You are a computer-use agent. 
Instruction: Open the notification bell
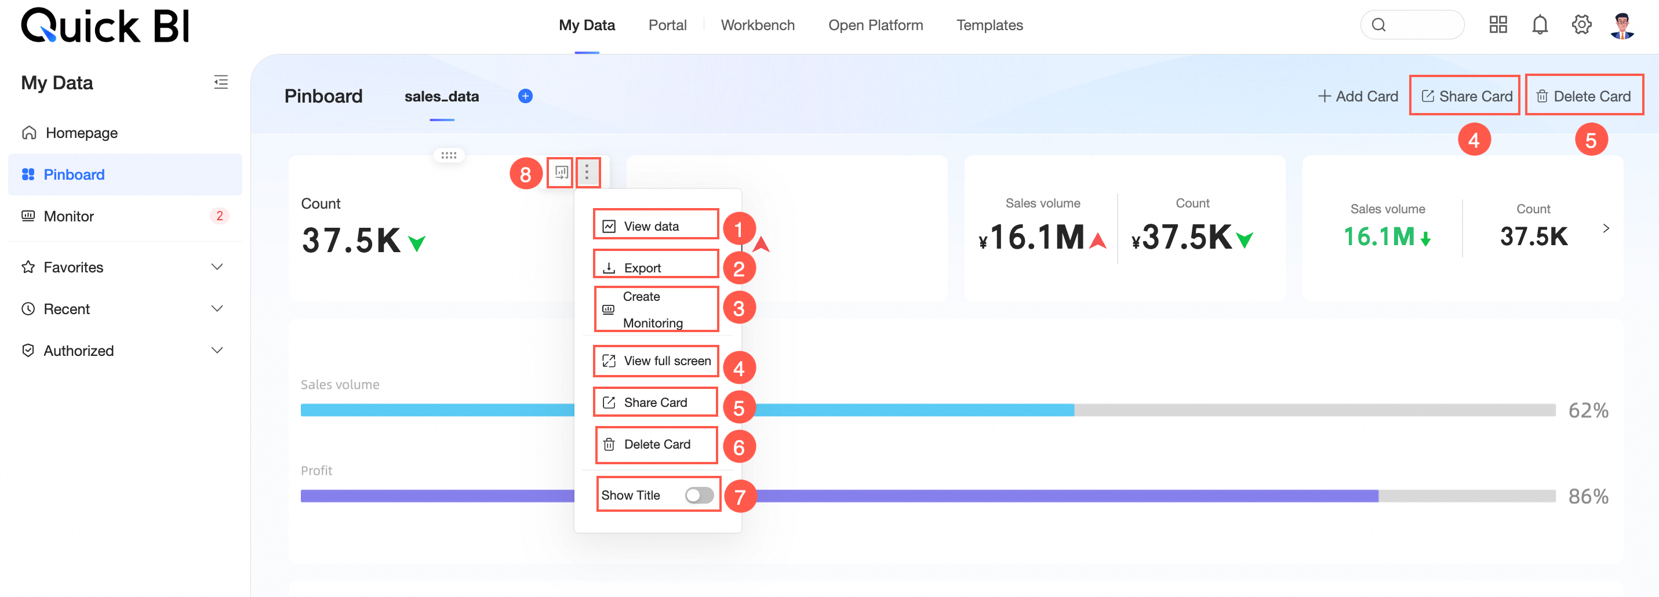[1540, 25]
